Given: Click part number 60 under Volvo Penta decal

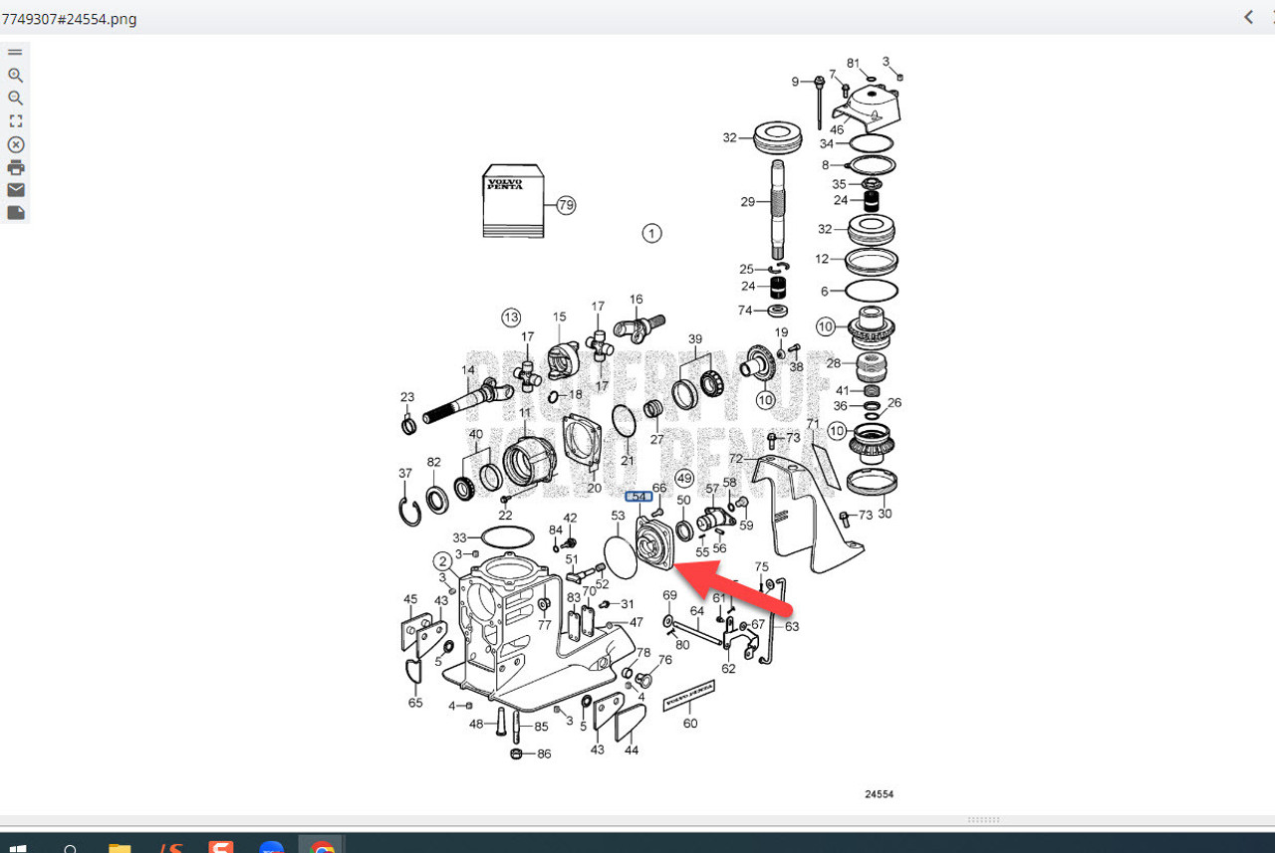Looking at the screenshot, I should 690,724.
